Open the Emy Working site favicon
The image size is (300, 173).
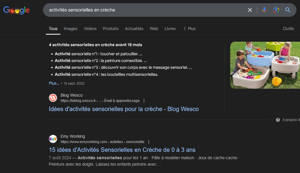[53, 139]
